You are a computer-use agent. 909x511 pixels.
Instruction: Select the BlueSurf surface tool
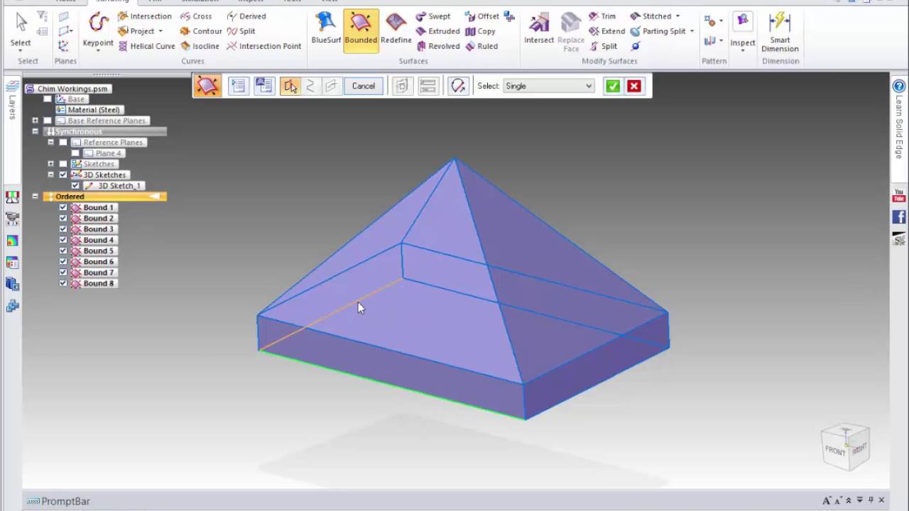click(326, 28)
